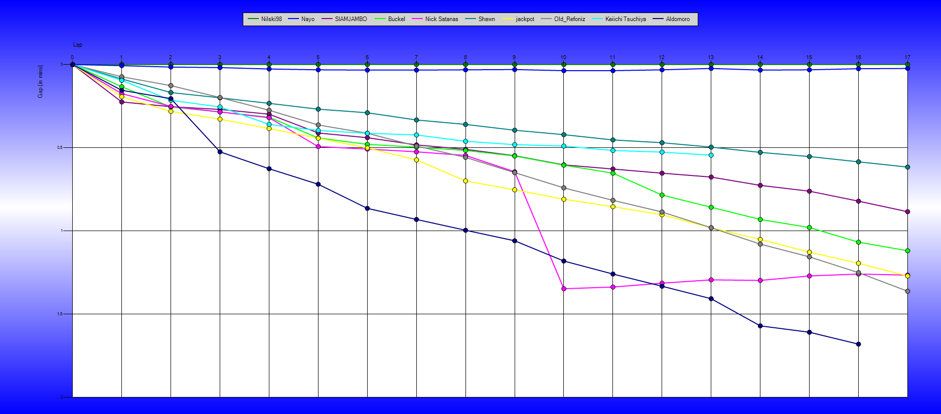Click Aldomoro's data point at lap 3
This screenshot has height=414, width=941.
(x=220, y=152)
